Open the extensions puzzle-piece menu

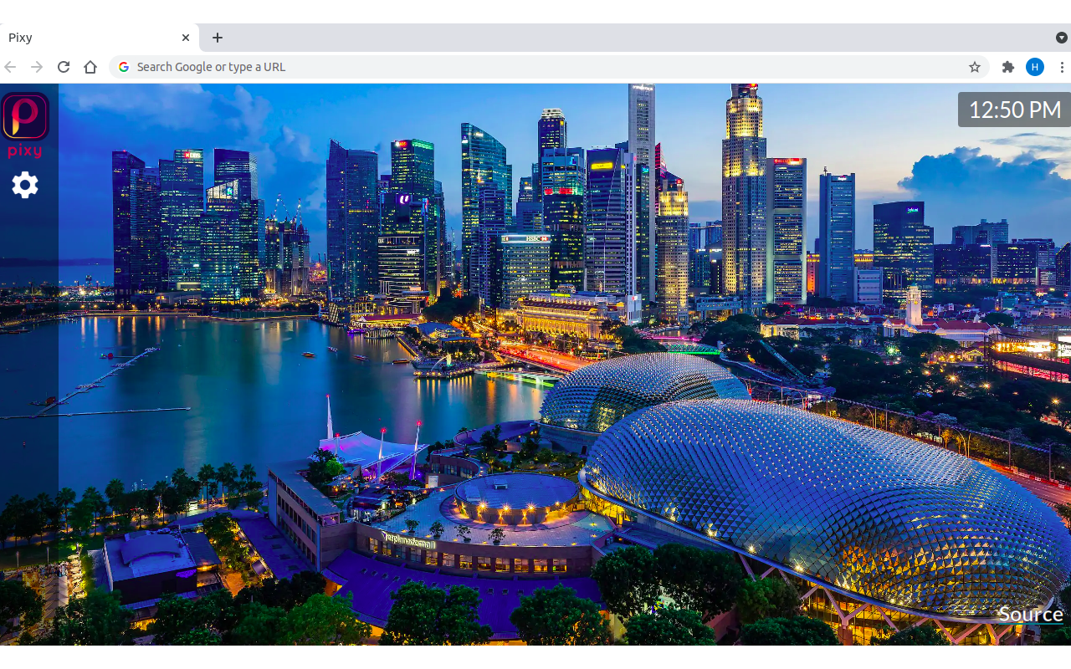(1007, 67)
